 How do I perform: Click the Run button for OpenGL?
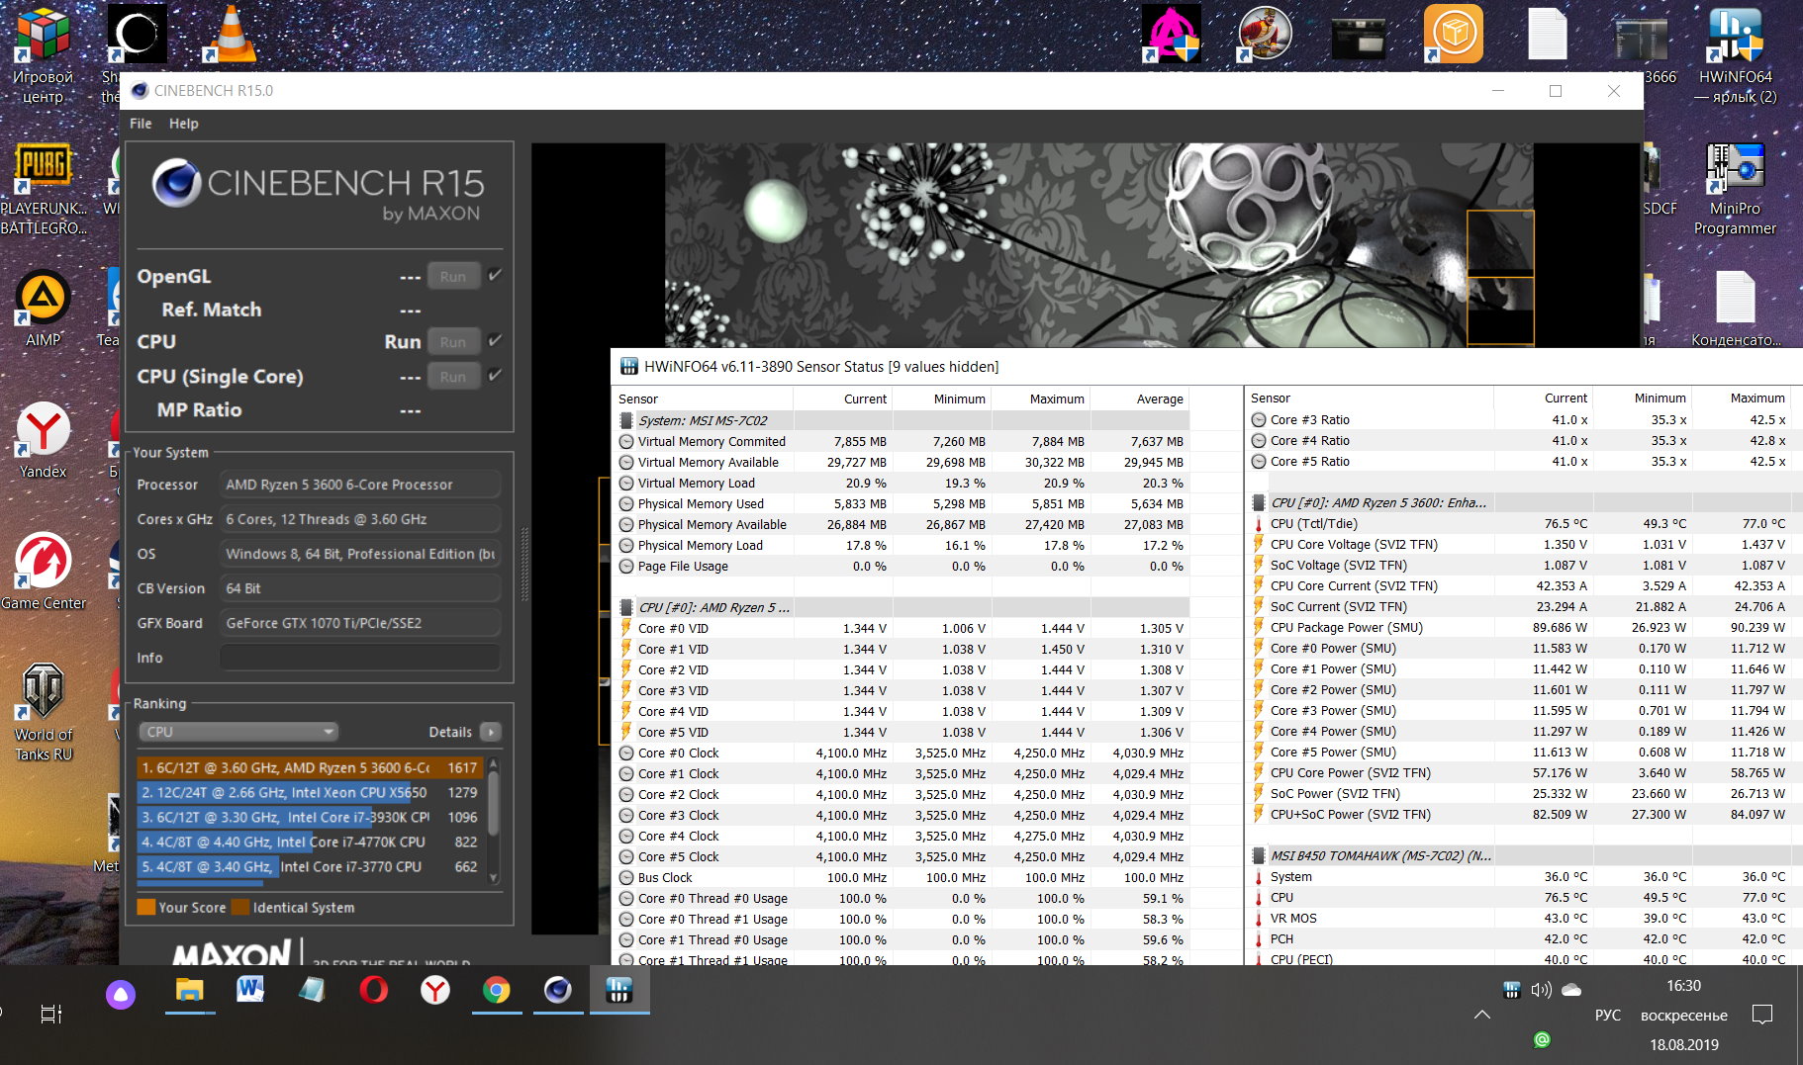(x=453, y=276)
